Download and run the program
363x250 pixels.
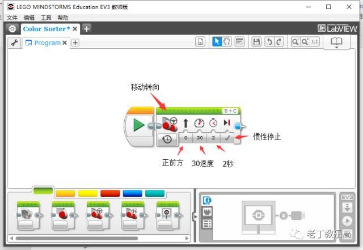(x=347, y=221)
